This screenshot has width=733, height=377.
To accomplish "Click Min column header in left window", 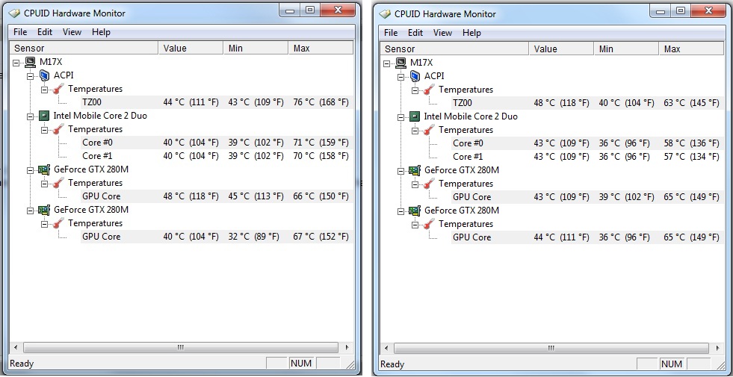I will [256, 48].
